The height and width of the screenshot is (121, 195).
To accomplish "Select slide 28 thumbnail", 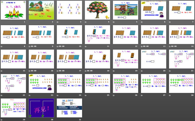I will (182, 83).
